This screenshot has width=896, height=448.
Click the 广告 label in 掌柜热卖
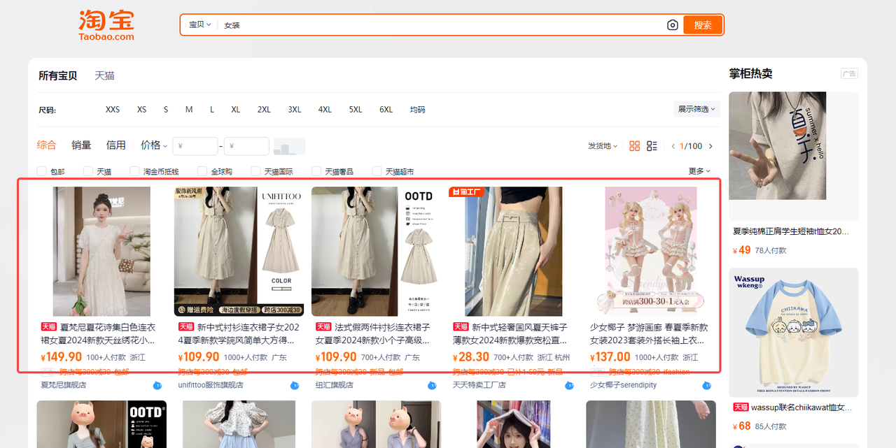pos(849,74)
